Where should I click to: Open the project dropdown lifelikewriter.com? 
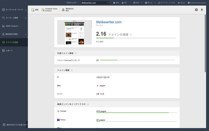95,3
